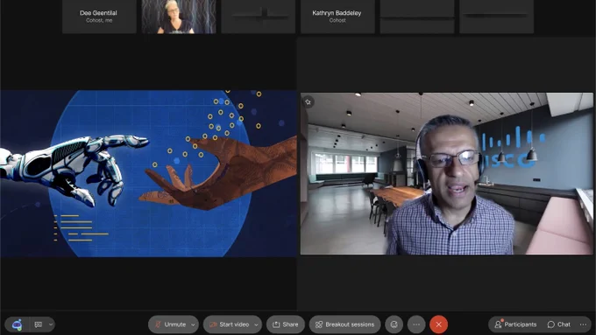
Task: Pin the speaker video with the pin icon
Action: tap(308, 102)
